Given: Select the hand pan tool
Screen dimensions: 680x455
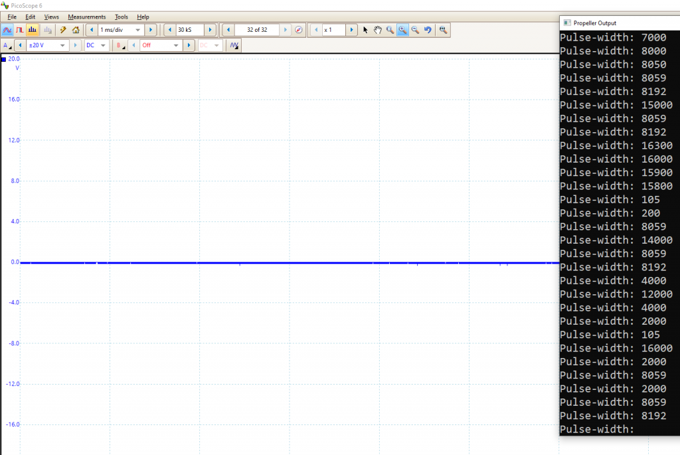Looking at the screenshot, I should click(377, 30).
